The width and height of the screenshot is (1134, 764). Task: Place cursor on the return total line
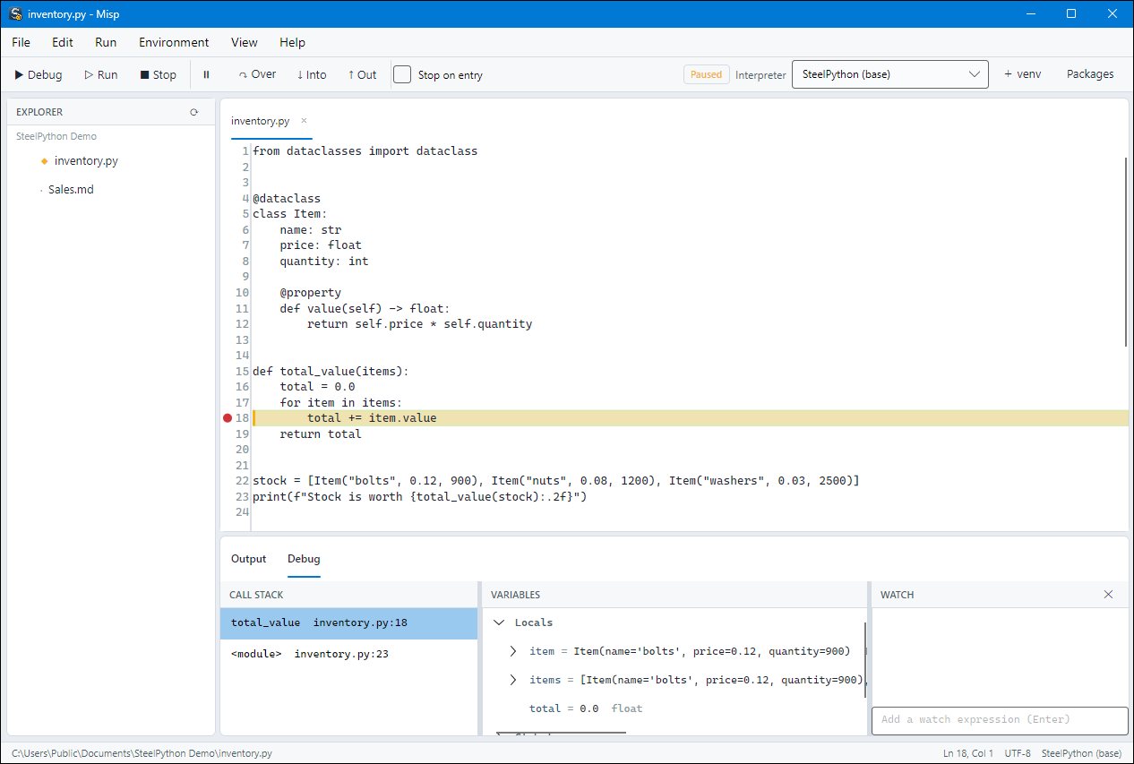321,434
